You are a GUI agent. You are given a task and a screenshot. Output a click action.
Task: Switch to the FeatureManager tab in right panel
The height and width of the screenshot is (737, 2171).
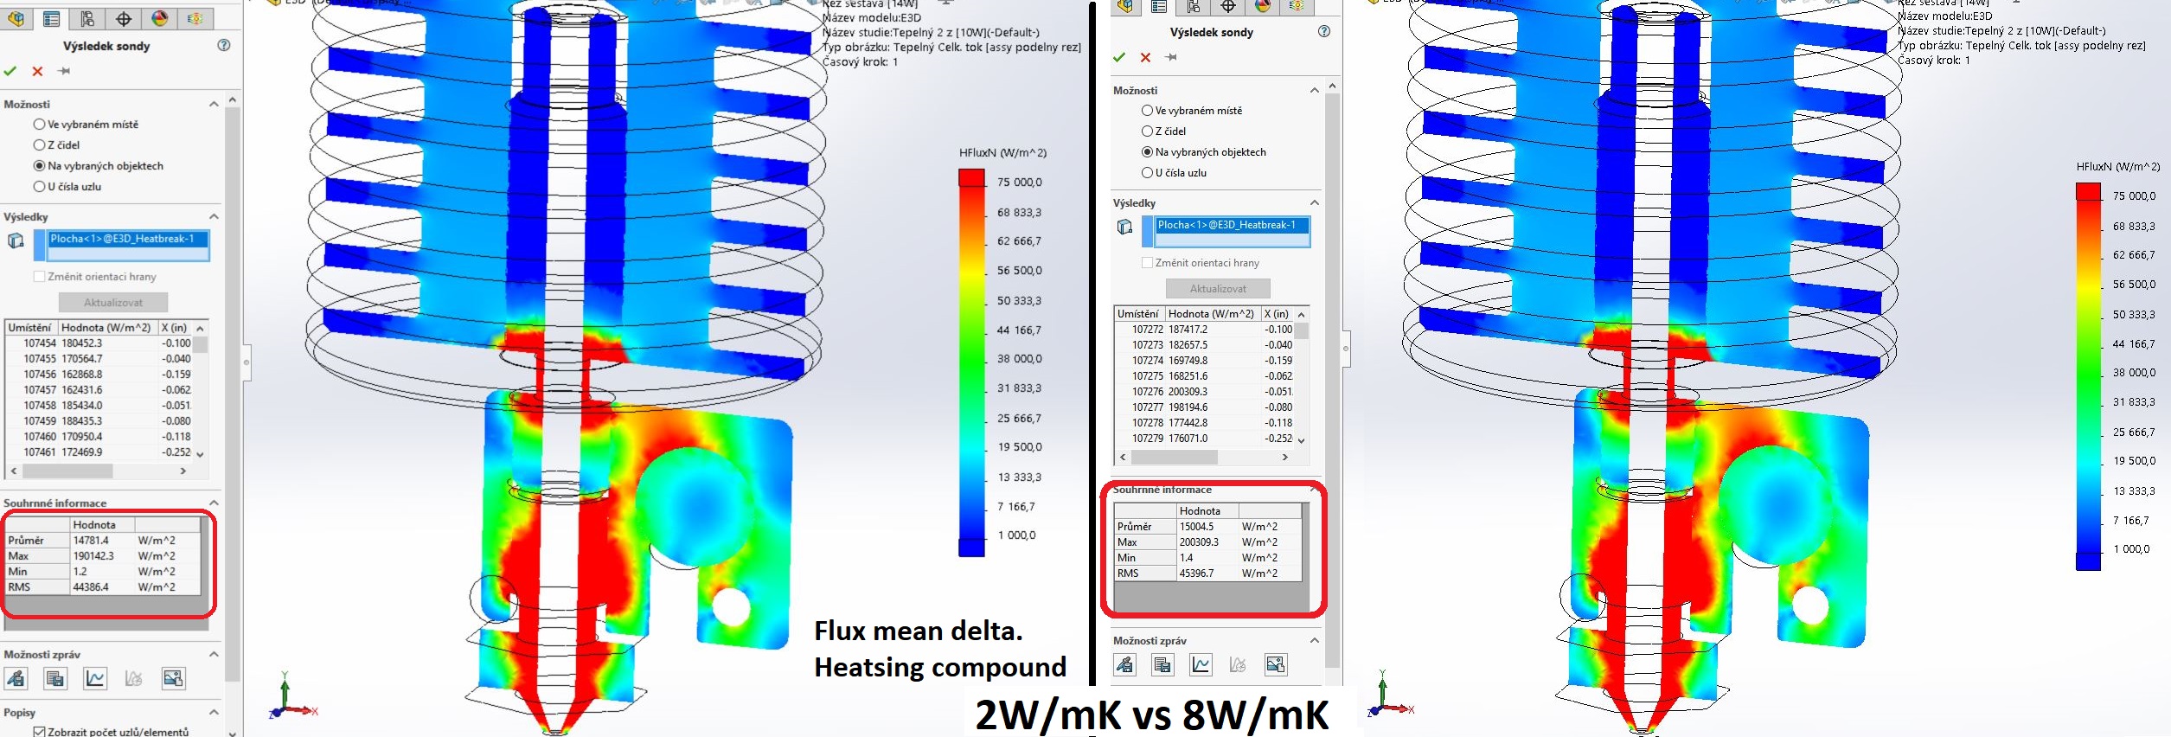[x=1124, y=7]
